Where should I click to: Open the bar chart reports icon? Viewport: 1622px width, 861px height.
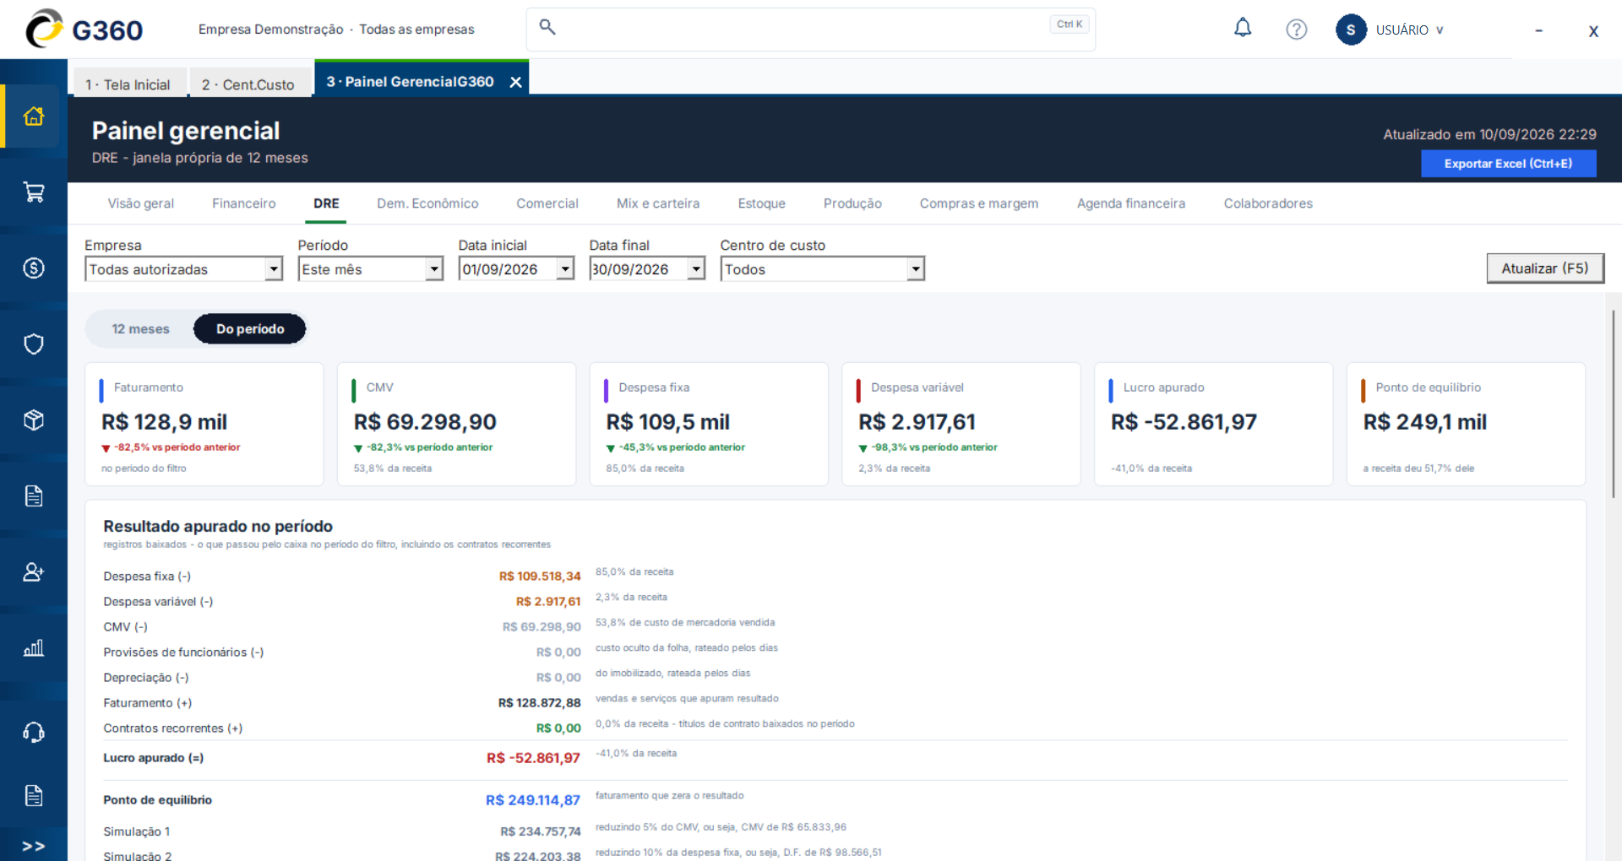click(34, 648)
